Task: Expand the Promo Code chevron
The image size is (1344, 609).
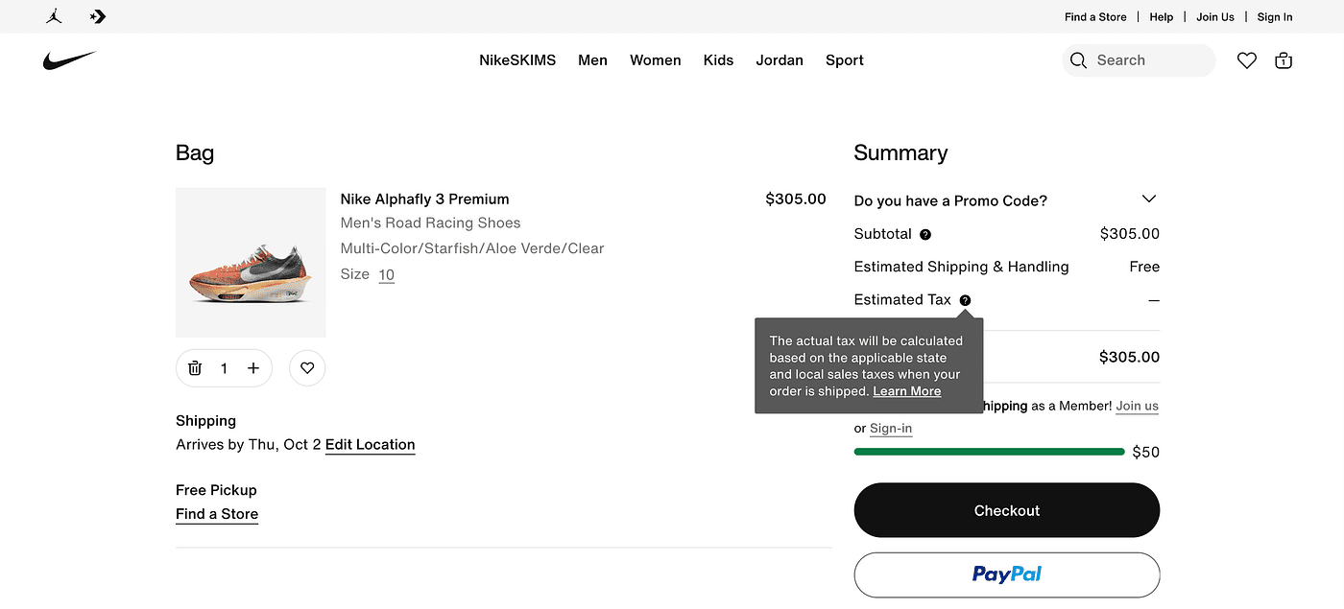Action: click(x=1149, y=199)
